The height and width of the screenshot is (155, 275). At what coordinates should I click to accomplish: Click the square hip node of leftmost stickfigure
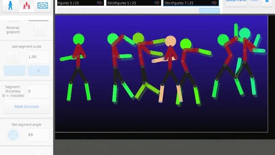78,68
